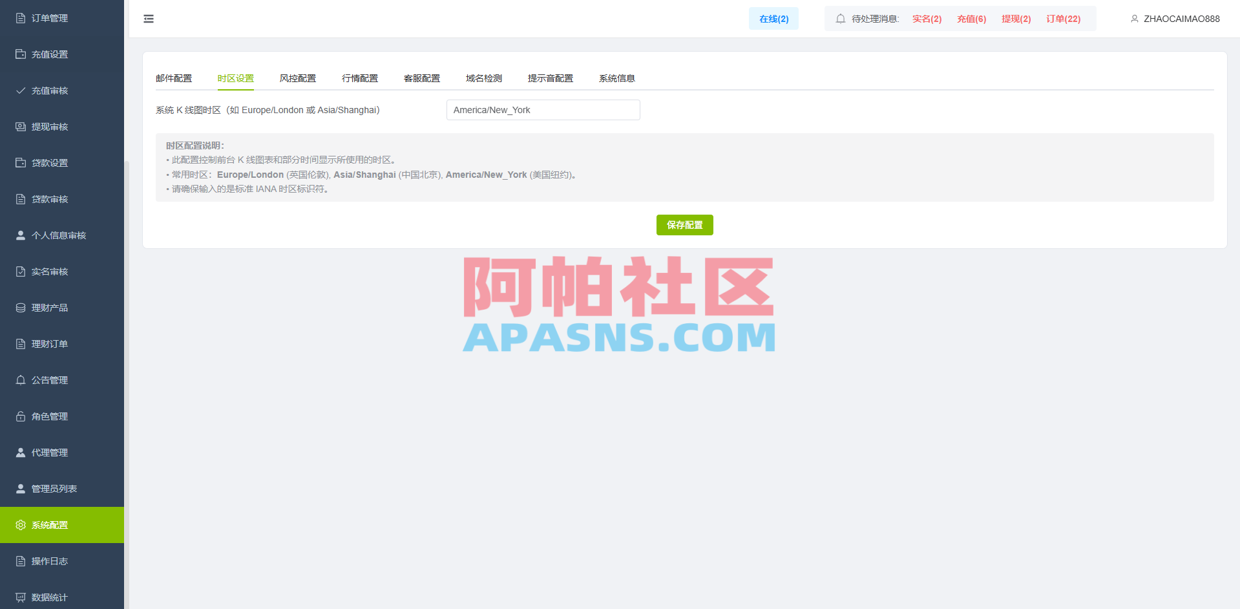Switch to 邮件配置 tab
The image size is (1240, 609).
pyautogui.click(x=174, y=78)
